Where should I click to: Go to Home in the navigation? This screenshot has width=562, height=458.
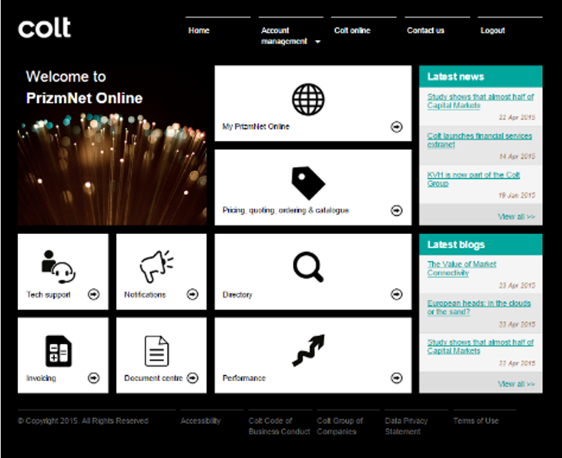tap(199, 31)
